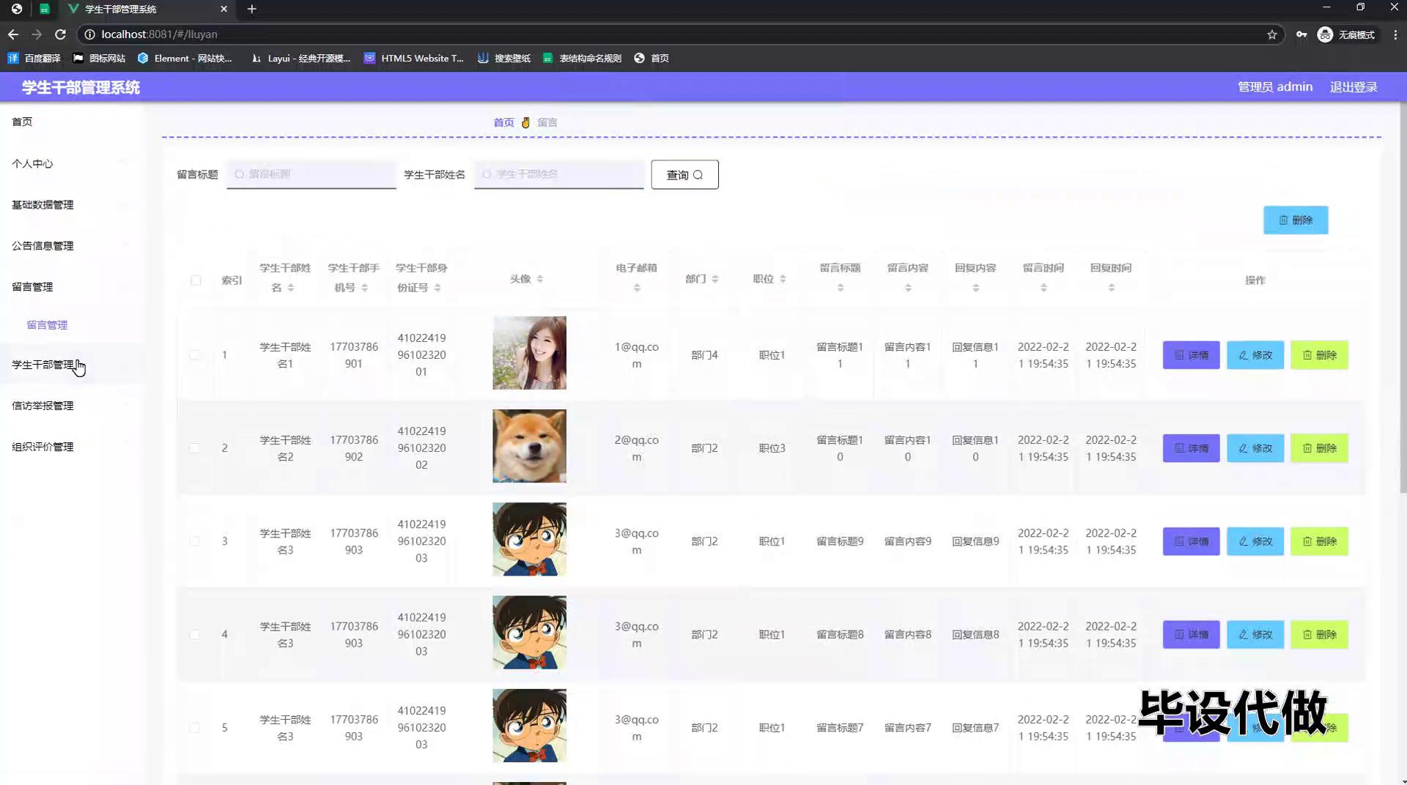Sort by 头像 column arrows
Viewport: 1407px width, 785px height.
point(540,279)
